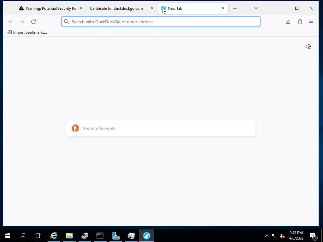The image size is (323, 242).
Task: Open the Windows Start menu
Action: [8, 235]
